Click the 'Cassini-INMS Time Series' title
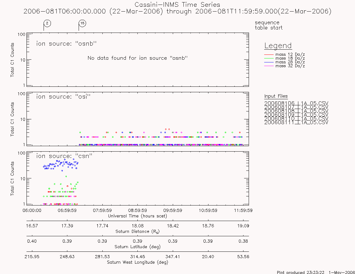 point(177,5)
